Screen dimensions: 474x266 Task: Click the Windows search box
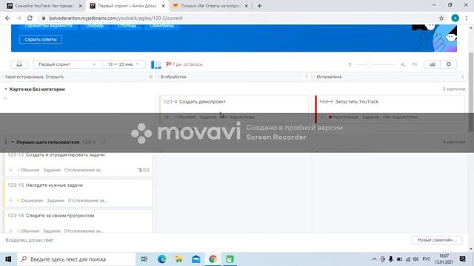pyautogui.click(x=76, y=259)
